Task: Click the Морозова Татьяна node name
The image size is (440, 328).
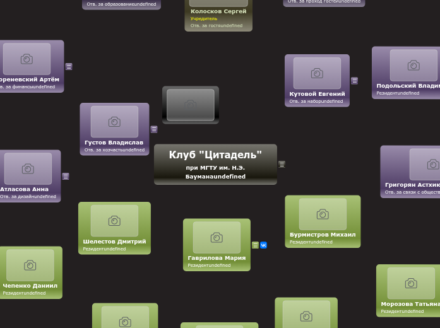Action: pyautogui.click(x=410, y=304)
